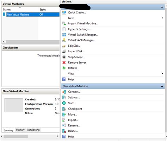The width and height of the screenshot is (167, 141).
Task: Click Remove Server action
Action: pos(77,63)
